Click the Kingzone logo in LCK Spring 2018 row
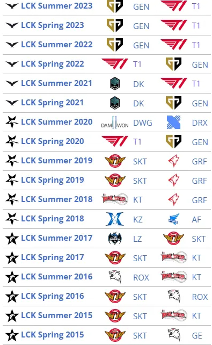Screen dimensions: 212x345 coord(115,219)
